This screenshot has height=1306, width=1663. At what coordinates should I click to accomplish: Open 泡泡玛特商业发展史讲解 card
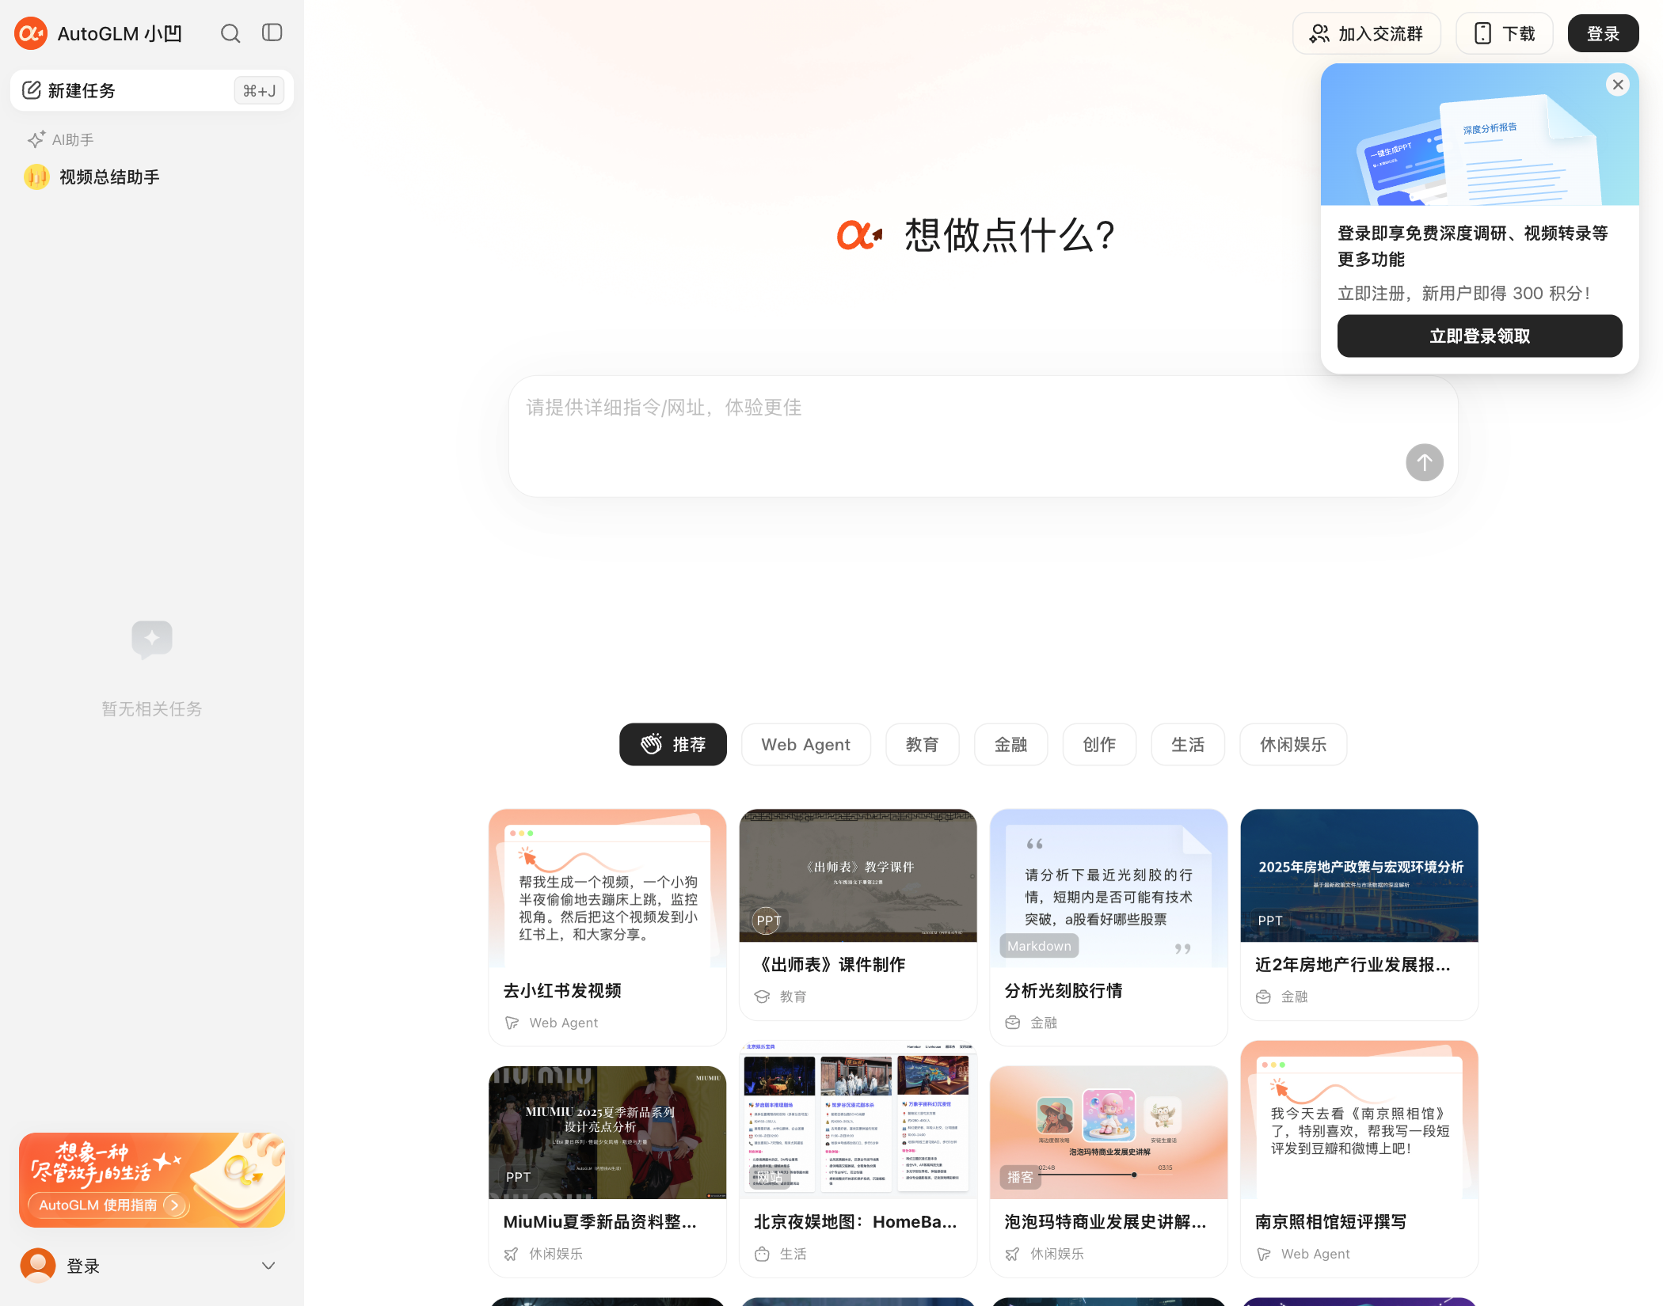(x=1109, y=1171)
